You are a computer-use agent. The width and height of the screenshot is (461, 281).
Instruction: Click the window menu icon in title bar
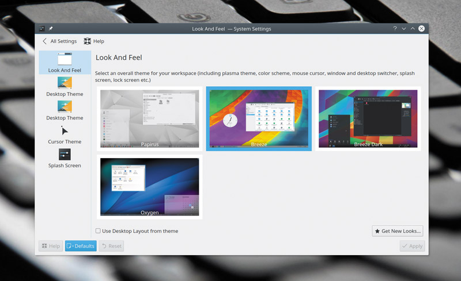[41, 29]
